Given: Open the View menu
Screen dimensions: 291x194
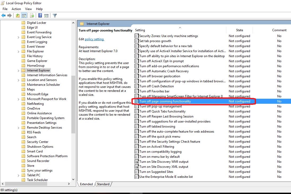Looking at the screenshot, I should [28, 9].
